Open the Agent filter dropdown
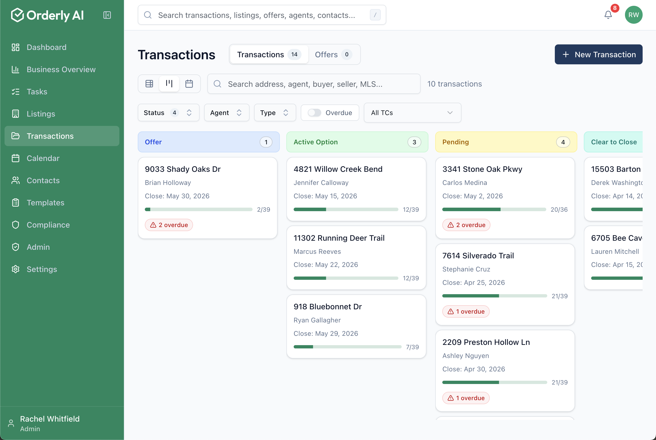The image size is (656, 440). coord(226,113)
